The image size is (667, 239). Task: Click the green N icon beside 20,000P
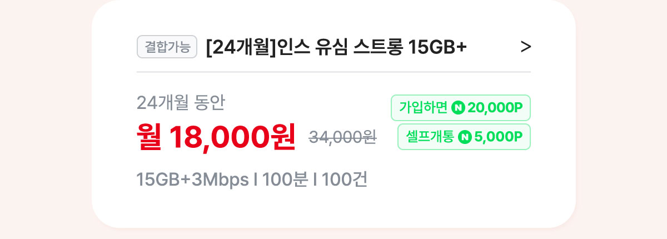459,108
